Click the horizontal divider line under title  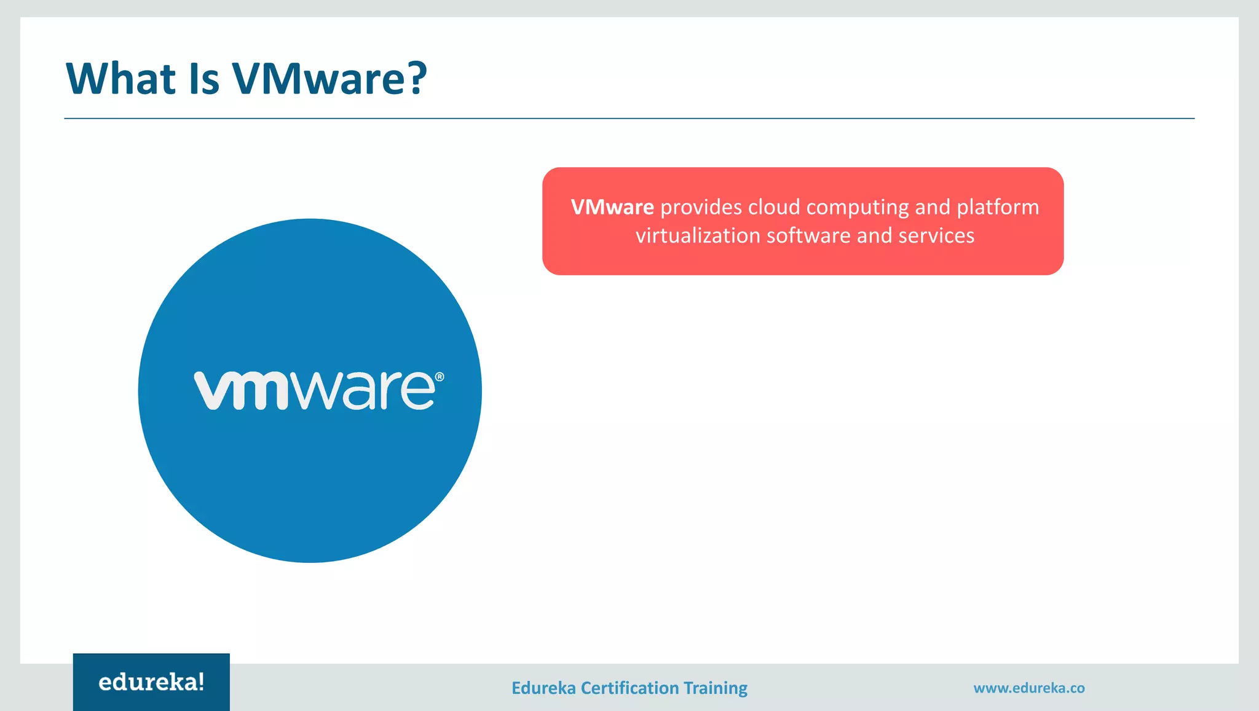click(x=629, y=118)
